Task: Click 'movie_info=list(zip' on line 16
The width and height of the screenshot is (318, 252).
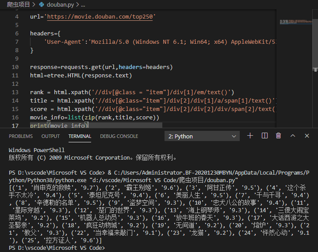Action: (62, 118)
